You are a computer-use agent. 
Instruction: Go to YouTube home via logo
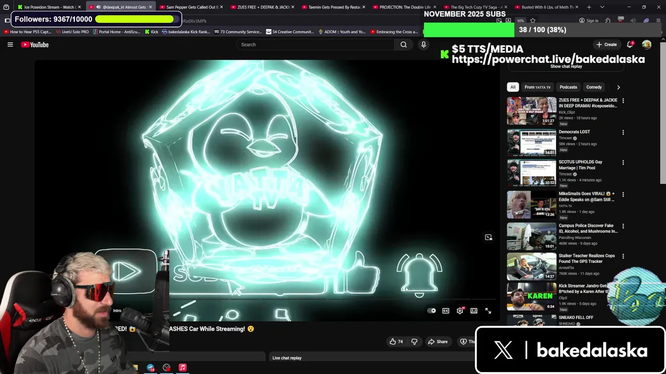(35, 45)
